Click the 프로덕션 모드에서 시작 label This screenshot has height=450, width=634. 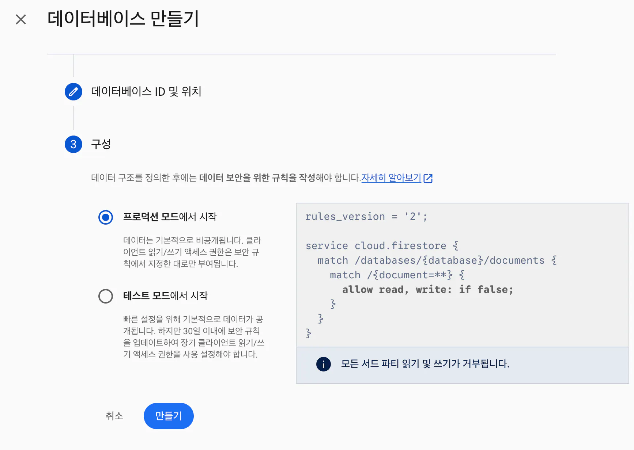(x=170, y=217)
